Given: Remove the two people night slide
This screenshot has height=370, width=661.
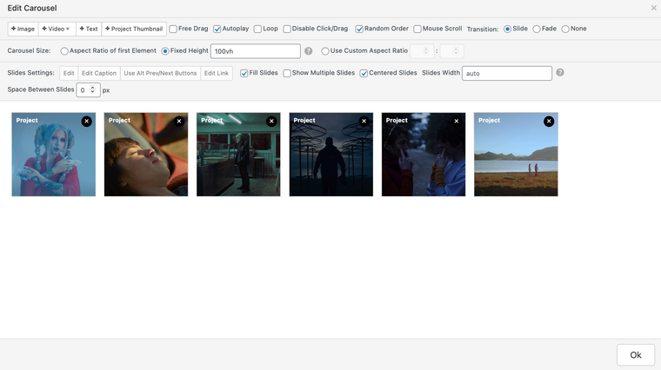Looking at the screenshot, I should tap(456, 122).
